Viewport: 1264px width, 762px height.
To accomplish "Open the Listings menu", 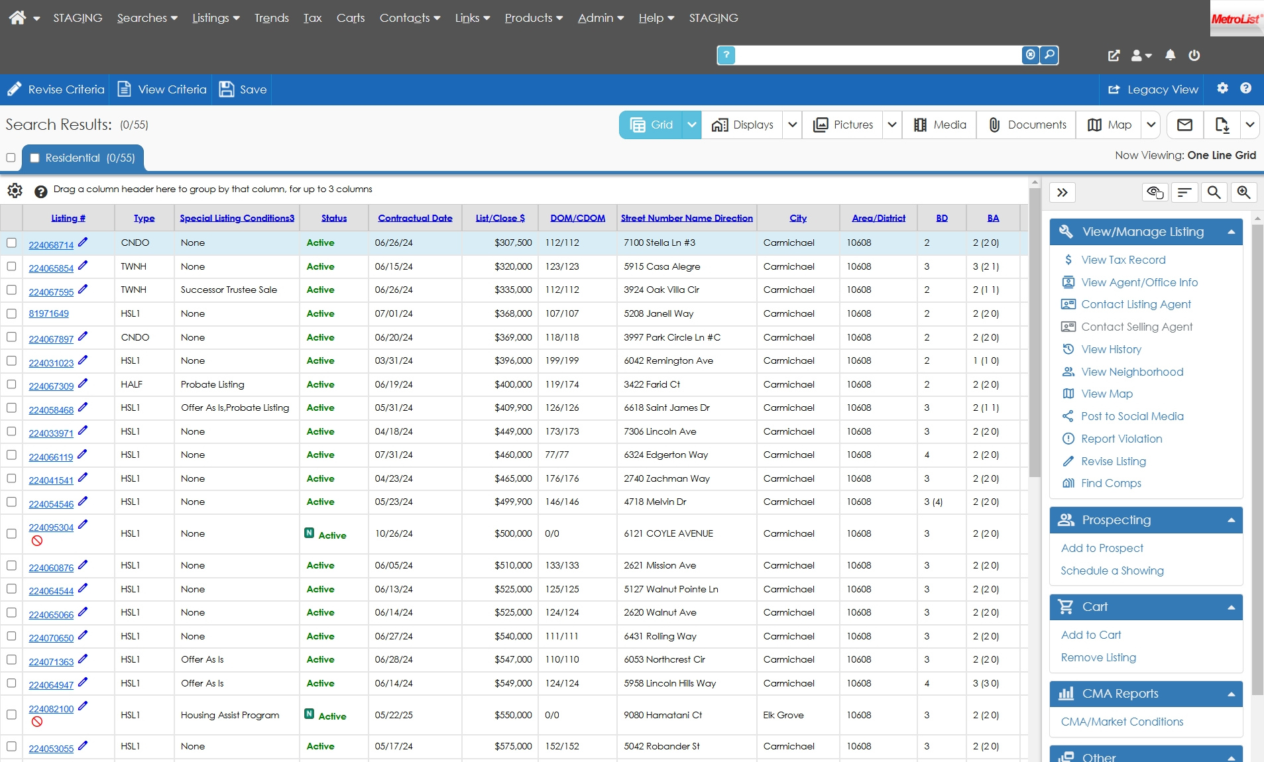I will (x=216, y=18).
